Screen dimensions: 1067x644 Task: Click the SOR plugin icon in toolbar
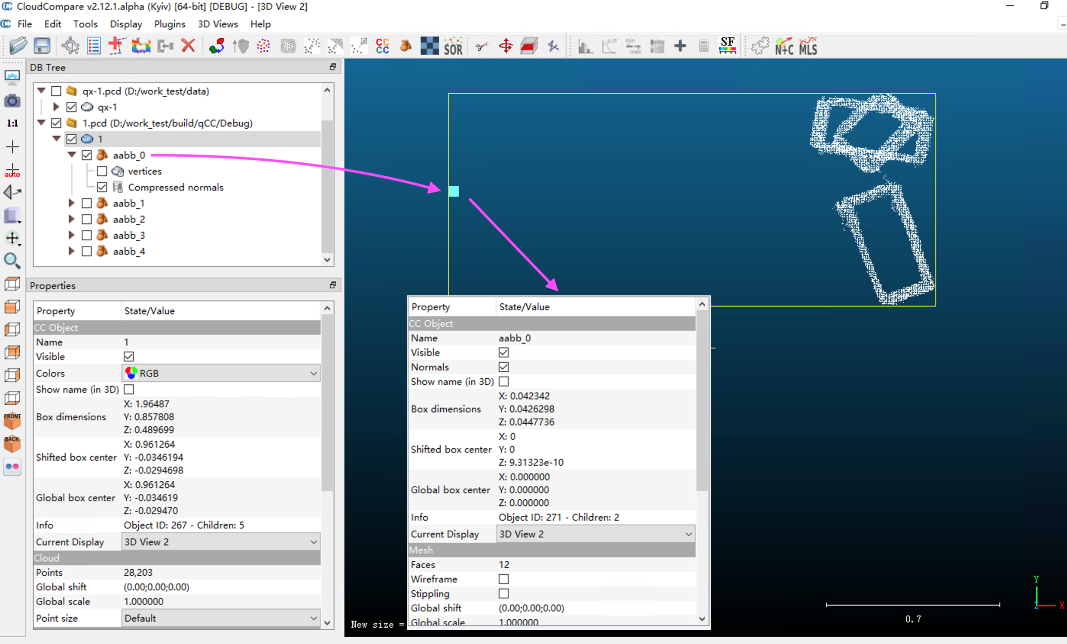[451, 47]
